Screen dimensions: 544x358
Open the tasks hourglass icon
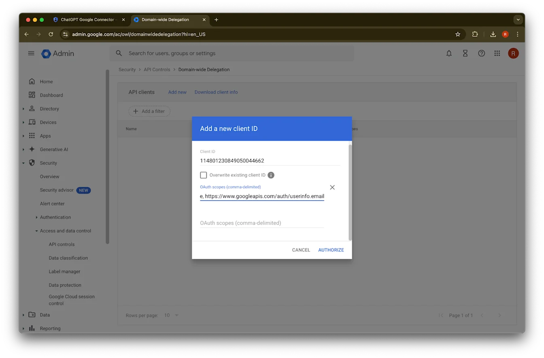(465, 53)
